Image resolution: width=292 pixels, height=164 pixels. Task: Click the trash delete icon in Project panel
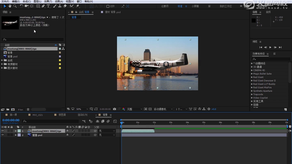point(28,110)
